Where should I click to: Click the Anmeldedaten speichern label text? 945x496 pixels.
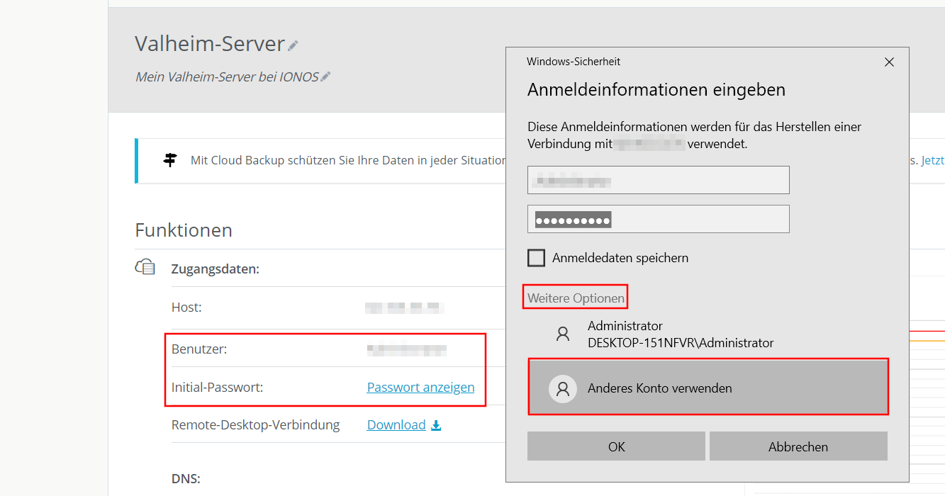point(620,258)
